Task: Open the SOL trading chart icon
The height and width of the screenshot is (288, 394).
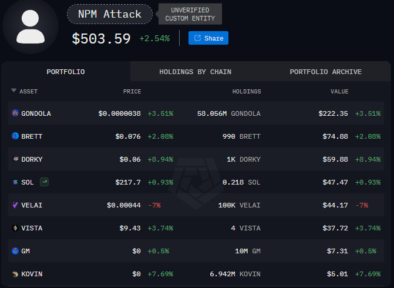Action: pos(45,182)
